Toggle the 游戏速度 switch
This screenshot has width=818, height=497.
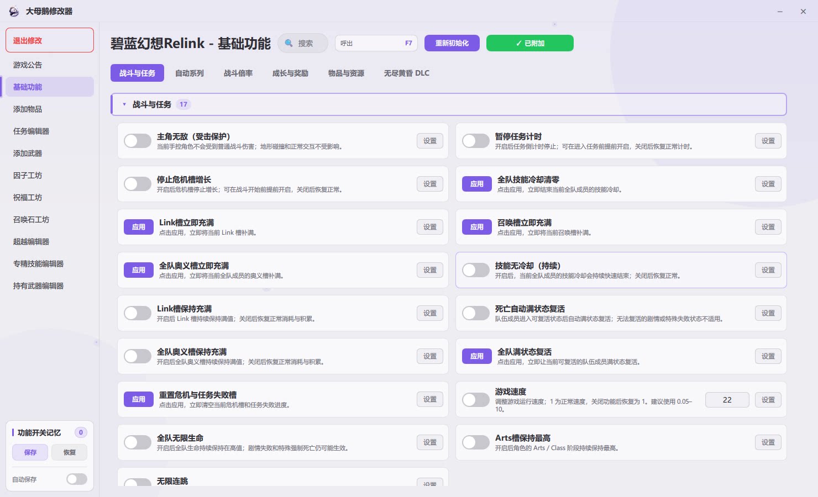[476, 399]
